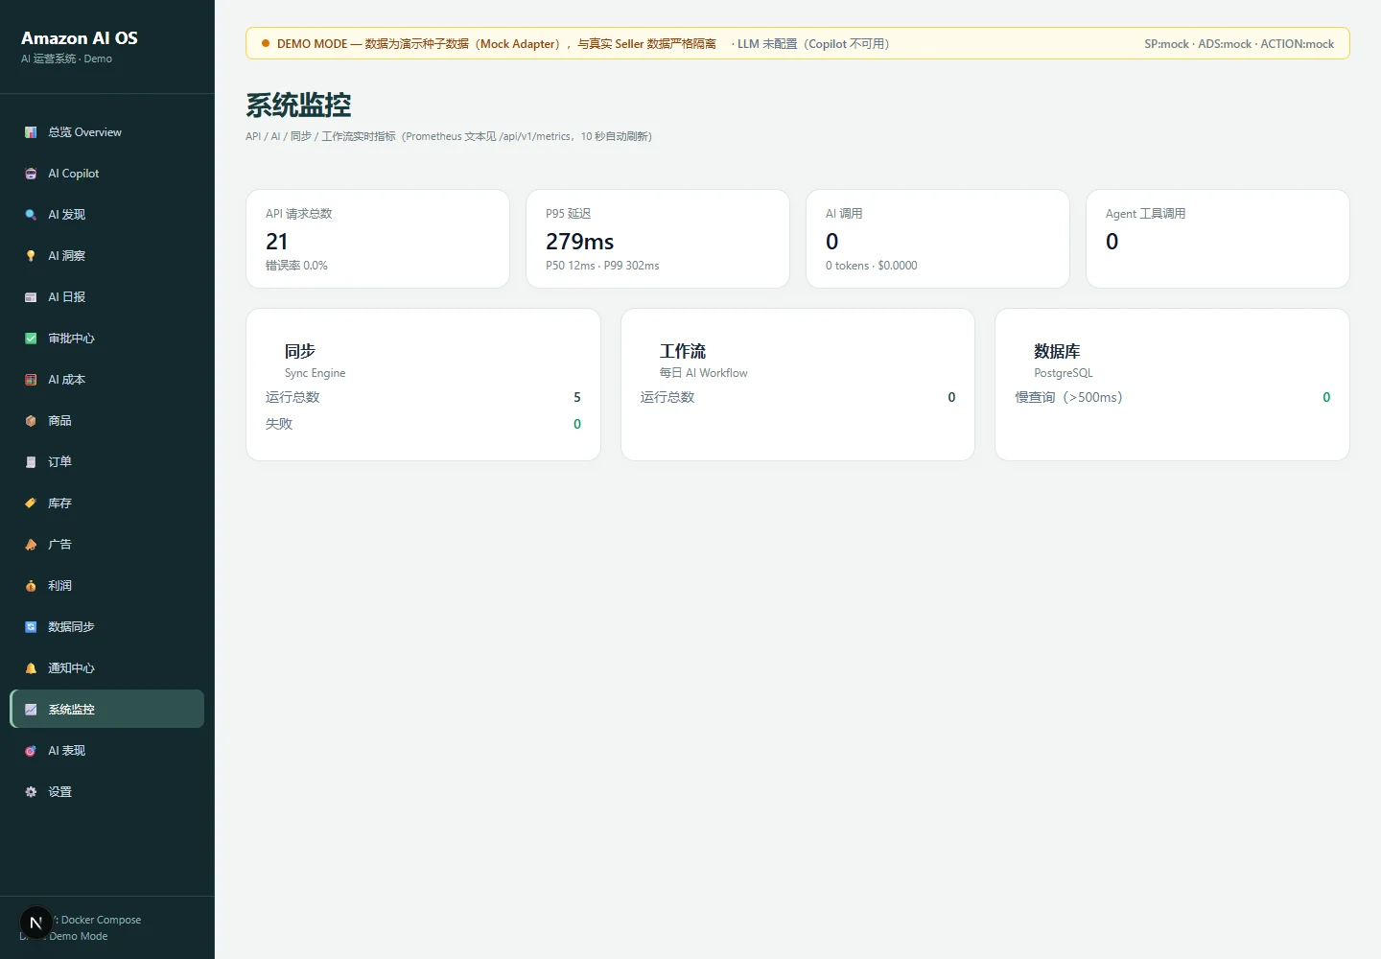The height and width of the screenshot is (959, 1381).
Task: Click the AI 调用 card label
Action: 844,214
